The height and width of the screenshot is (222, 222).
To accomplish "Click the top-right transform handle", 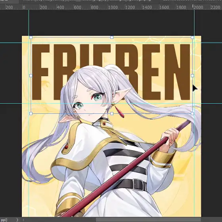I will point(192,37).
